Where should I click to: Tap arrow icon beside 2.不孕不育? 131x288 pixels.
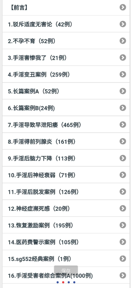click(123, 41)
